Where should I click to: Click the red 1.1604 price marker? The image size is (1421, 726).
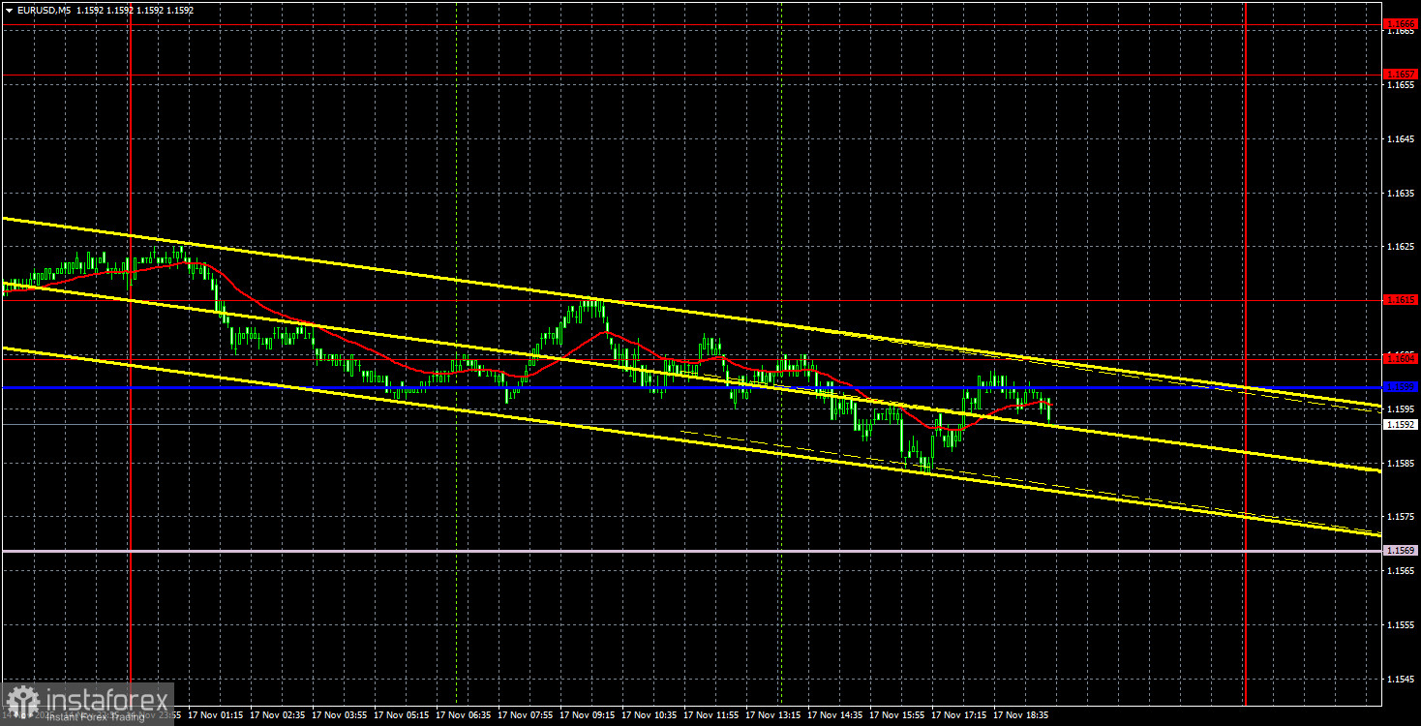[1399, 360]
